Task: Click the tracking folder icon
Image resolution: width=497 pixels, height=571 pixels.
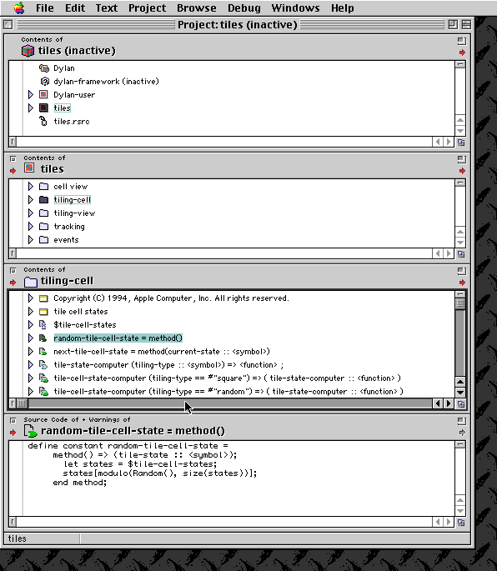Action: pos(43,227)
